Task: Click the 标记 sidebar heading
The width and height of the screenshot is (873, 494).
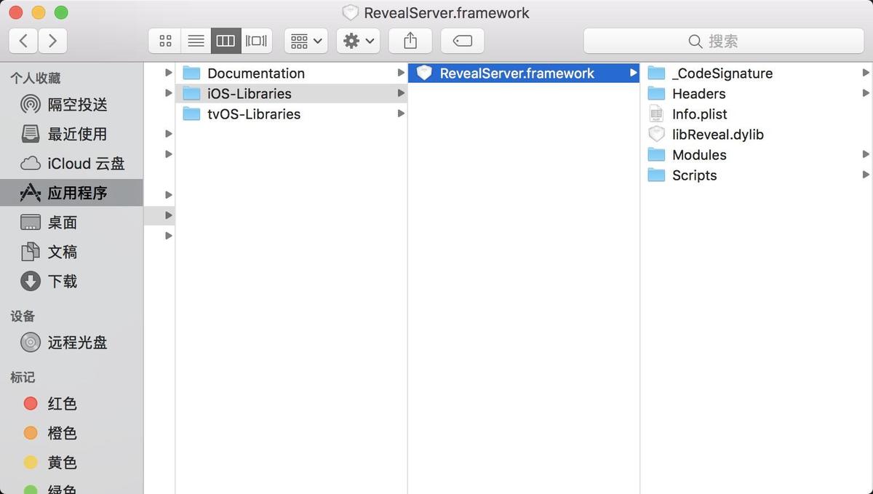Action: pos(23,378)
